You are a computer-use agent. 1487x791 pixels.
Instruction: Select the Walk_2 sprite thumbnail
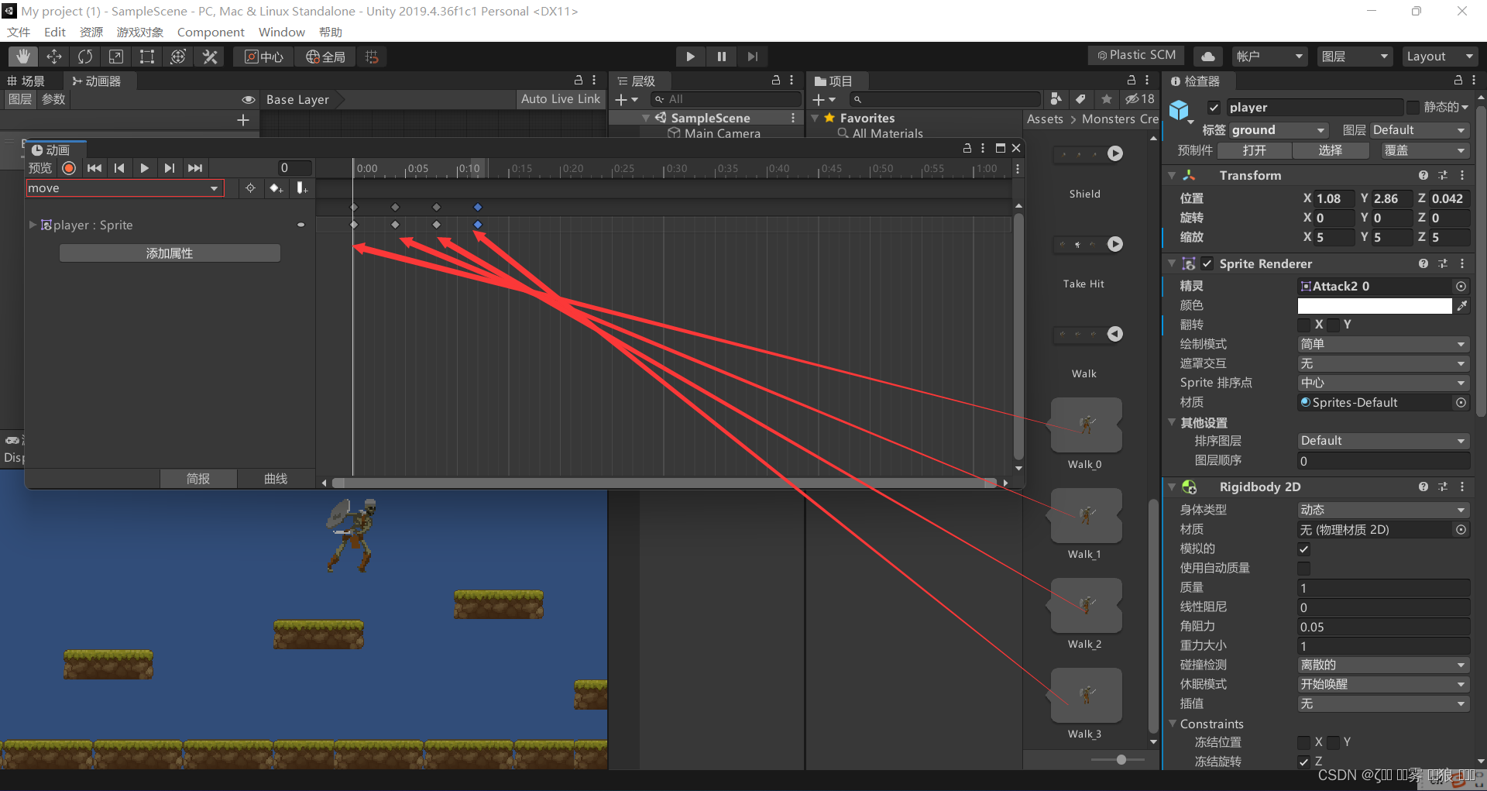coord(1086,605)
